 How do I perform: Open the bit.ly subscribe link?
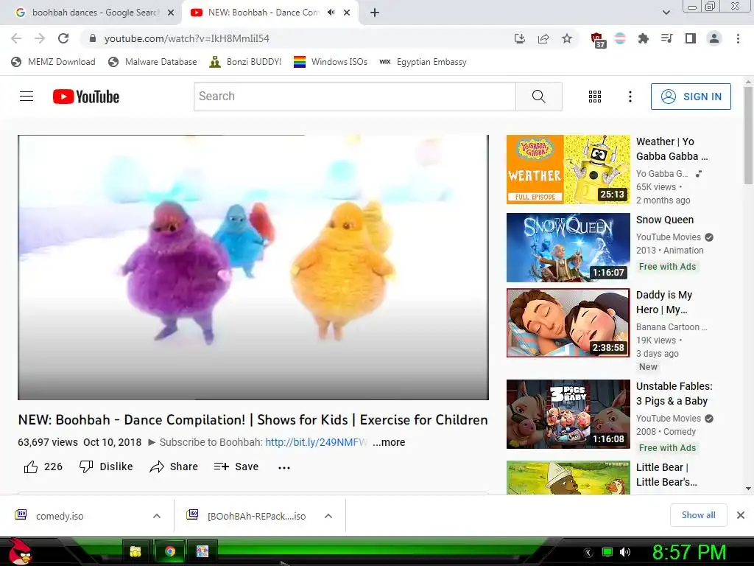point(316,442)
